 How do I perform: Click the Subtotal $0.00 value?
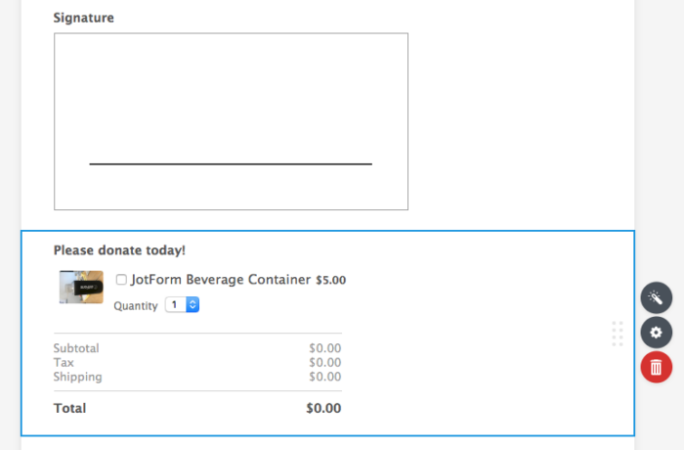(324, 348)
